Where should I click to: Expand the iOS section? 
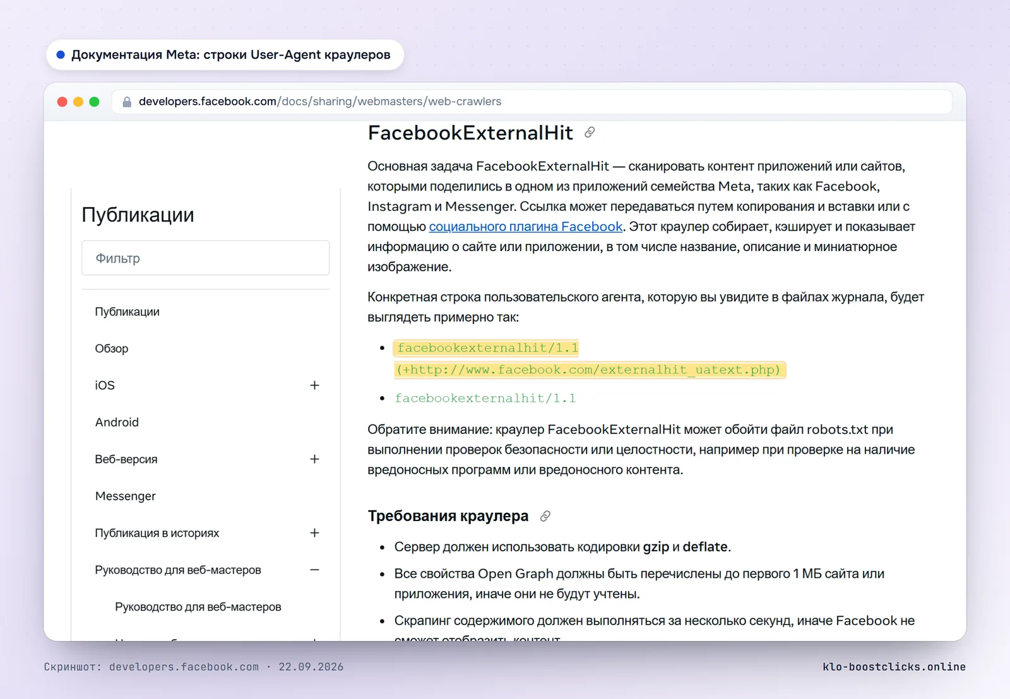[x=314, y=385]
